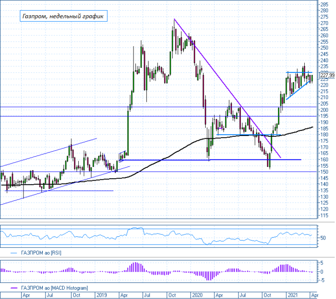Select the 285 price axis label
This screenshot has width=336, height=299.
[x=324, y=4]
